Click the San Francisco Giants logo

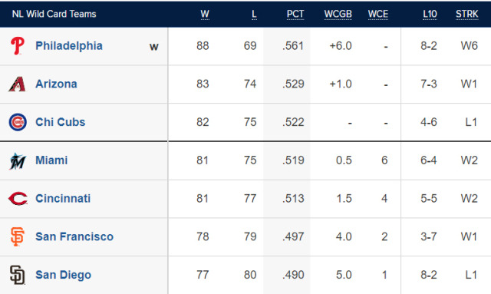(x=17, y=236)
